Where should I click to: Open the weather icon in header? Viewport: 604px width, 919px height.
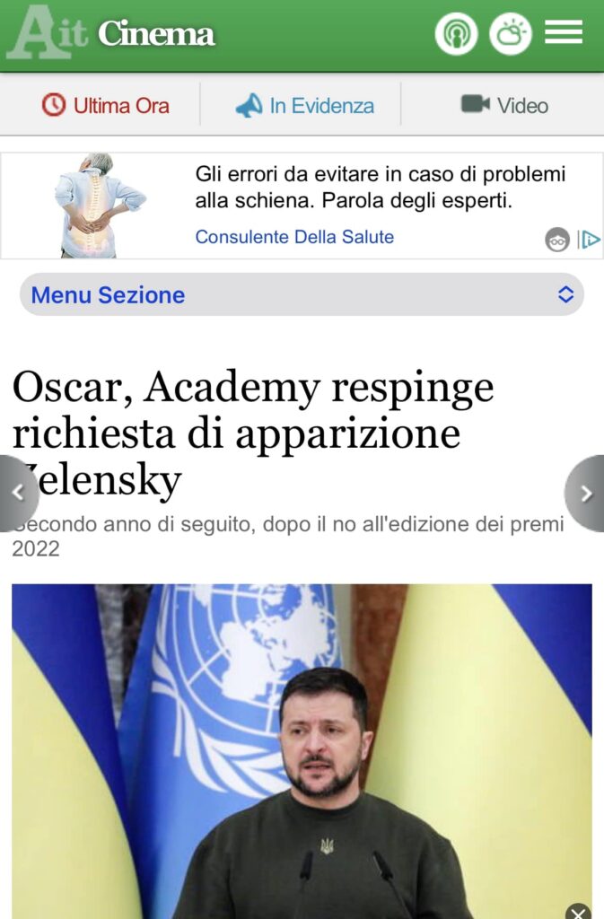coord(511,34)
